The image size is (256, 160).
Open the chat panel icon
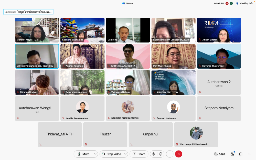click(x=241, y=154)
